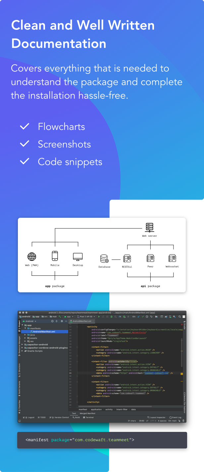The height and width of the screenshot is (472, 204).
Task: Click the 'Git: main' status bar entry
Action: click(173, 421)
